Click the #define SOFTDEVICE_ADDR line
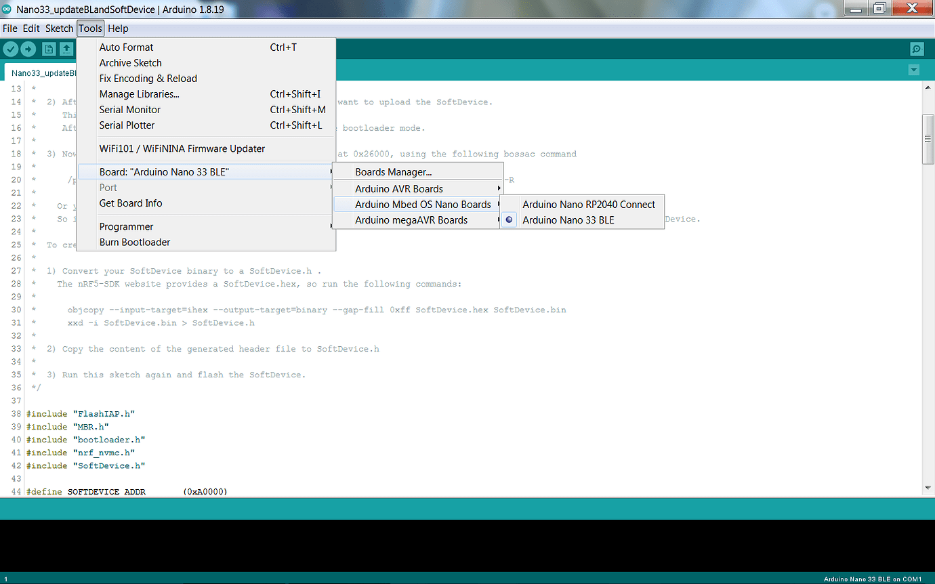The image size is (935, 584). pos(127,492)
